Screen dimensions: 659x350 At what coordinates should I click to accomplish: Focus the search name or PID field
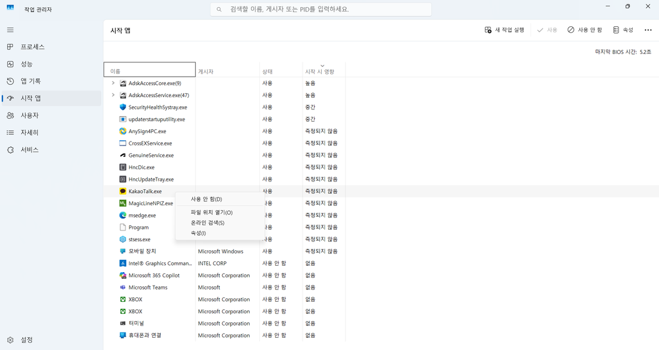[x=320, y=9]
